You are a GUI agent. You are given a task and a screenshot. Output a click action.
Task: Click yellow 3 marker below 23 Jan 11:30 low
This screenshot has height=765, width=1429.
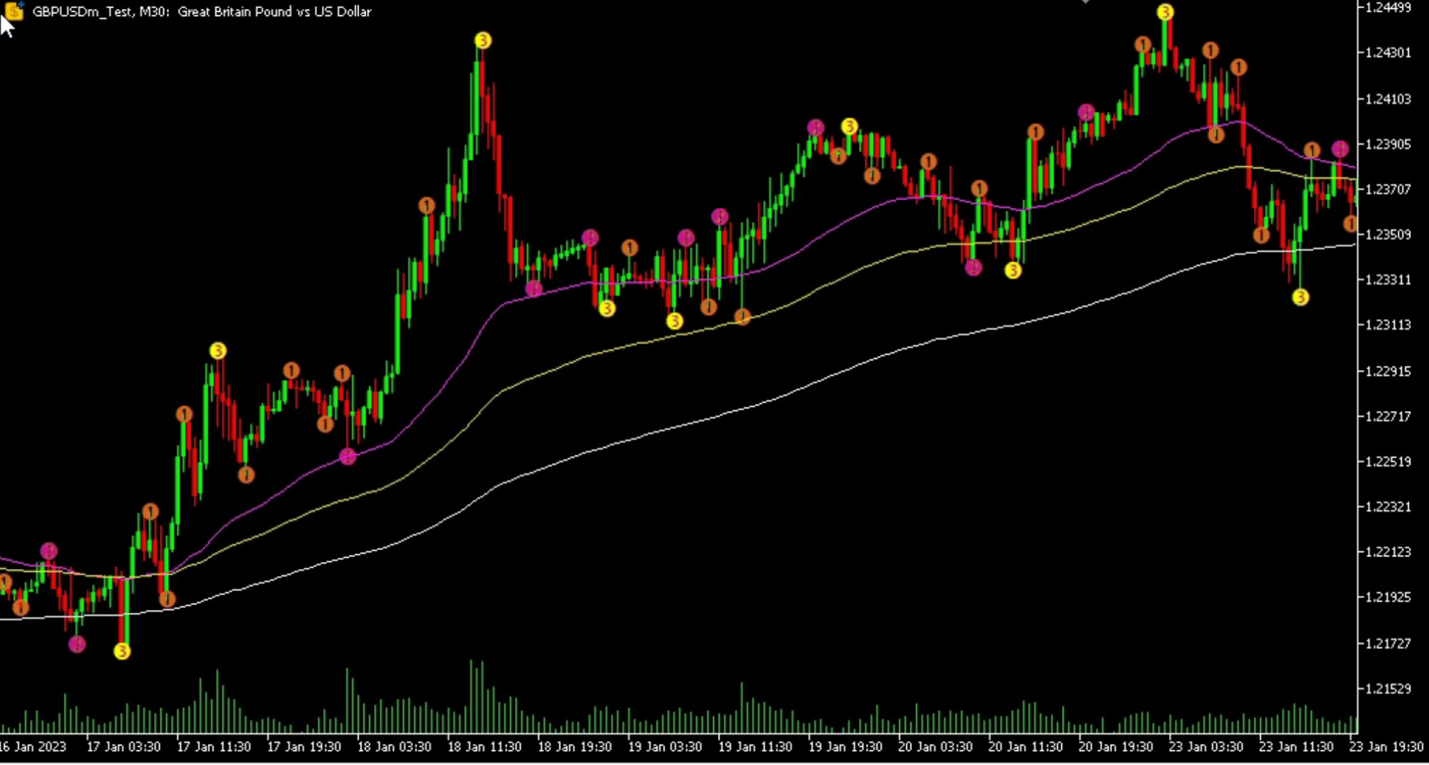click(x=1300, y=297)
